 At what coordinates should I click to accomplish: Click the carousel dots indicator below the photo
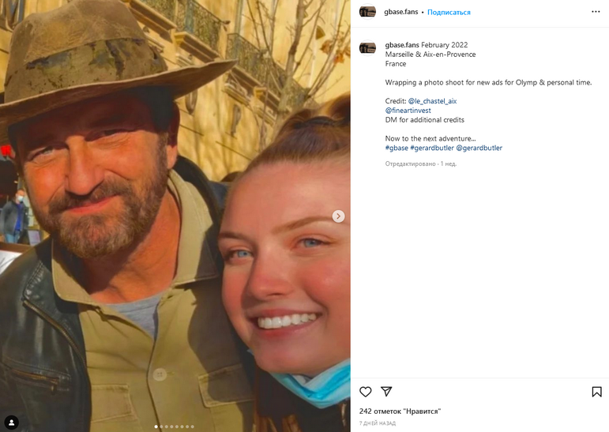pyautogui.click(x=175, y=426)
